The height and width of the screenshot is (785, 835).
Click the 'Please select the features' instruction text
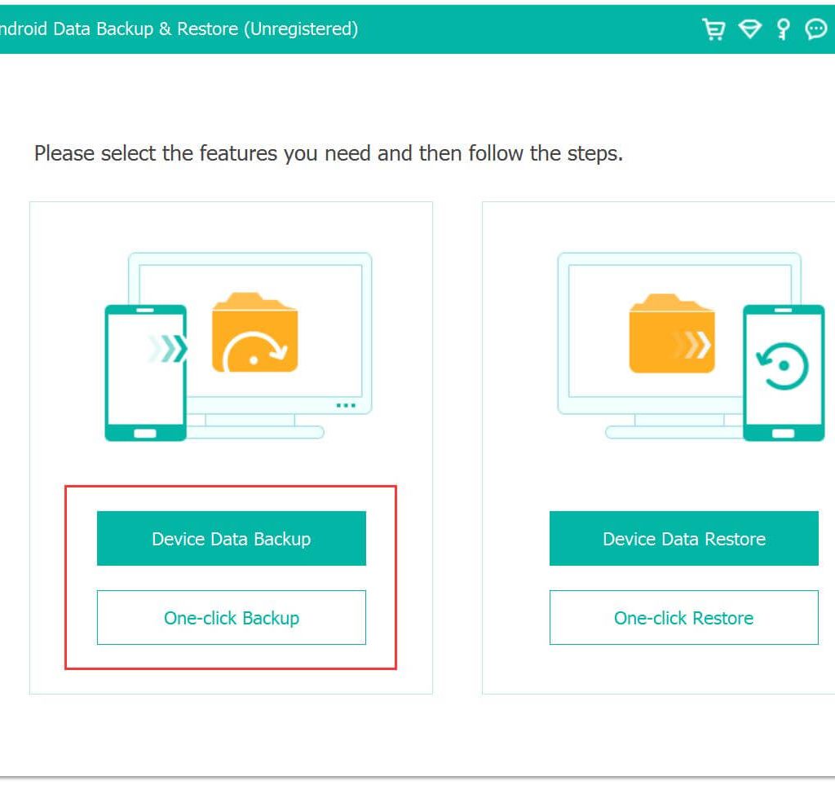coord(328,153)
